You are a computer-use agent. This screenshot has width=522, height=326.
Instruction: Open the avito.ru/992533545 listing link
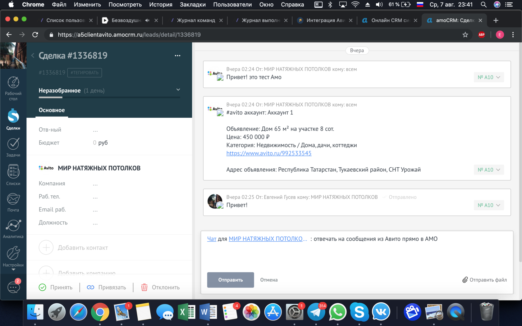click(x=269, y=153)
